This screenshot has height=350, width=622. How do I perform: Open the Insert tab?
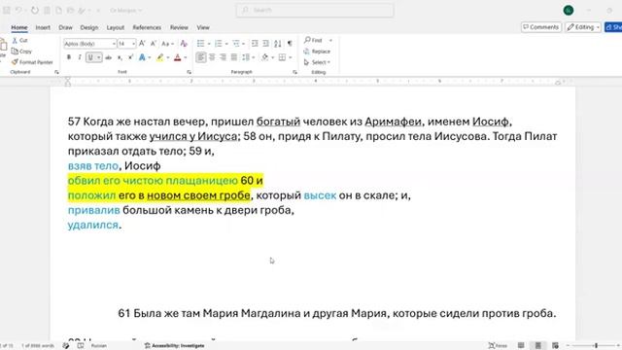click(43, 27)
